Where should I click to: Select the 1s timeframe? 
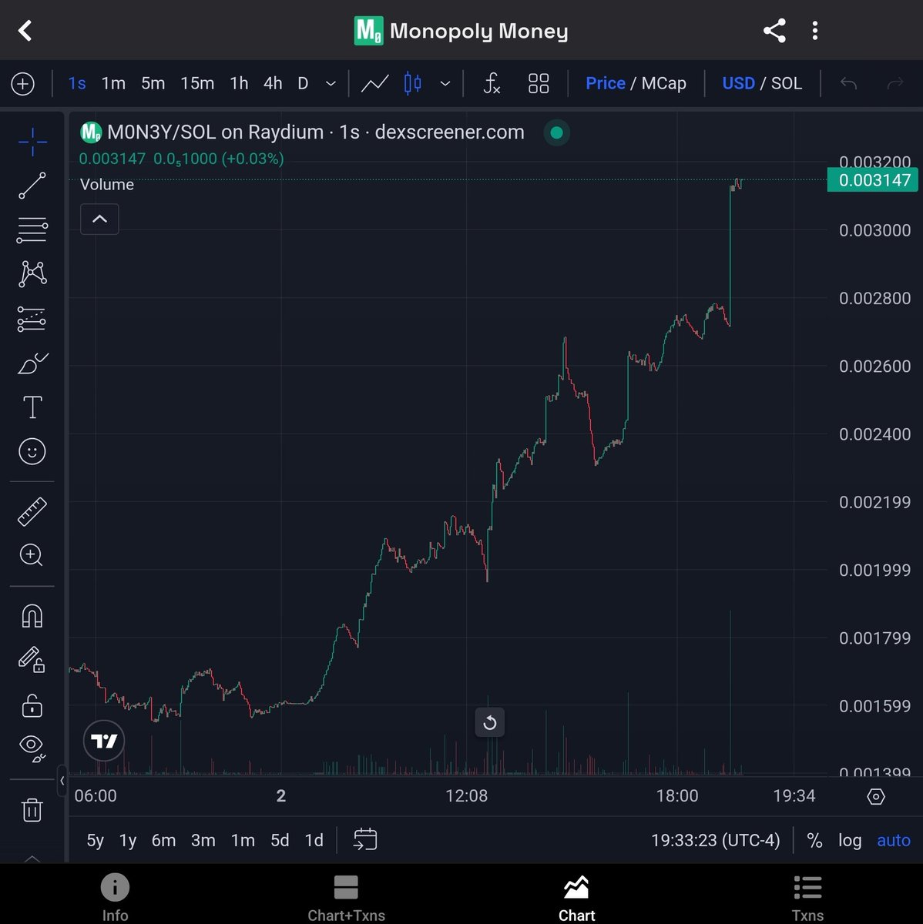point(77,83)
